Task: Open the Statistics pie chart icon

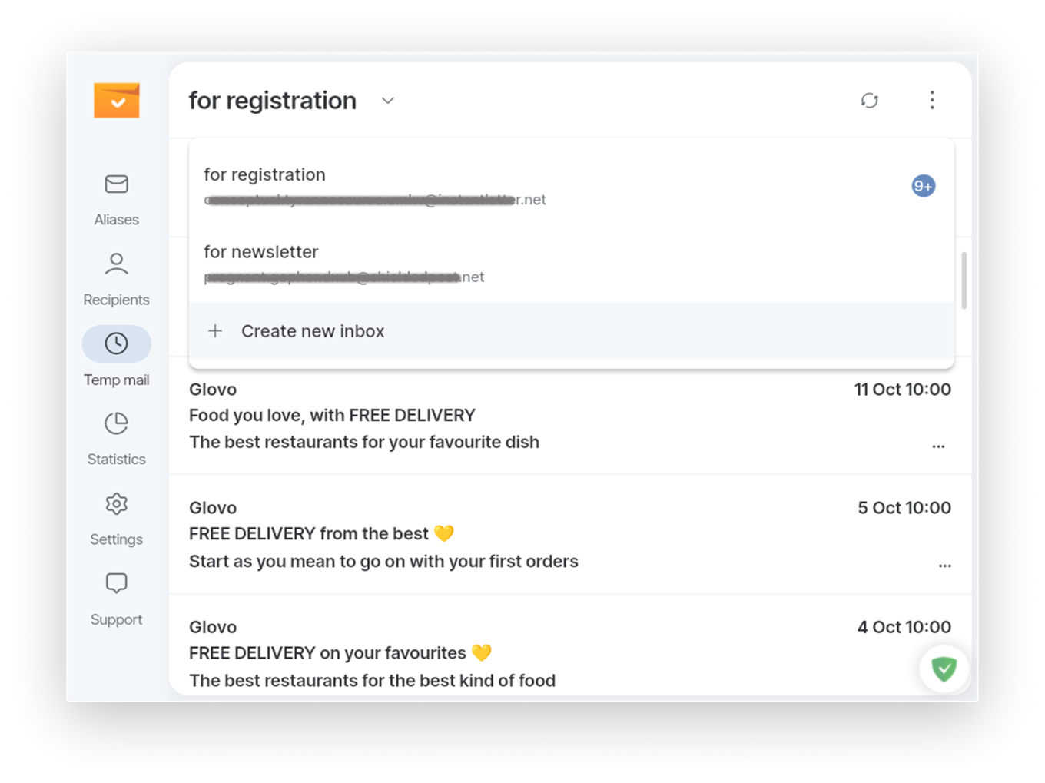Action: tap(117, 423)
